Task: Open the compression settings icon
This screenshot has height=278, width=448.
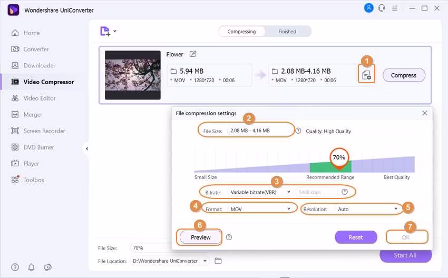Action: (367, 75)
